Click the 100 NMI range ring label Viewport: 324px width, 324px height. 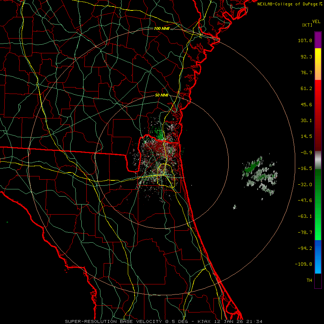(162, 28)
